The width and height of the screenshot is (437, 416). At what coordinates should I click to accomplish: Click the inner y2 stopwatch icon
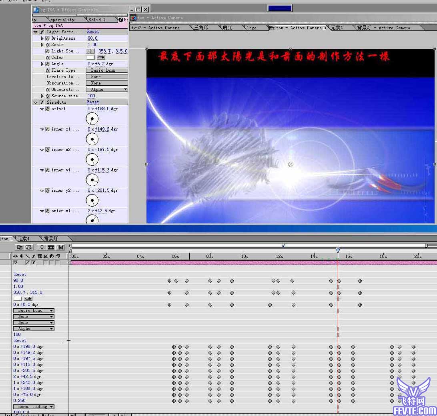click(48, 191)
